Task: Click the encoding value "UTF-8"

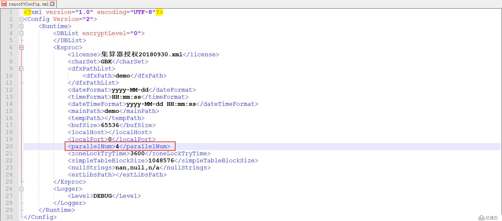Action: point(143,12)
